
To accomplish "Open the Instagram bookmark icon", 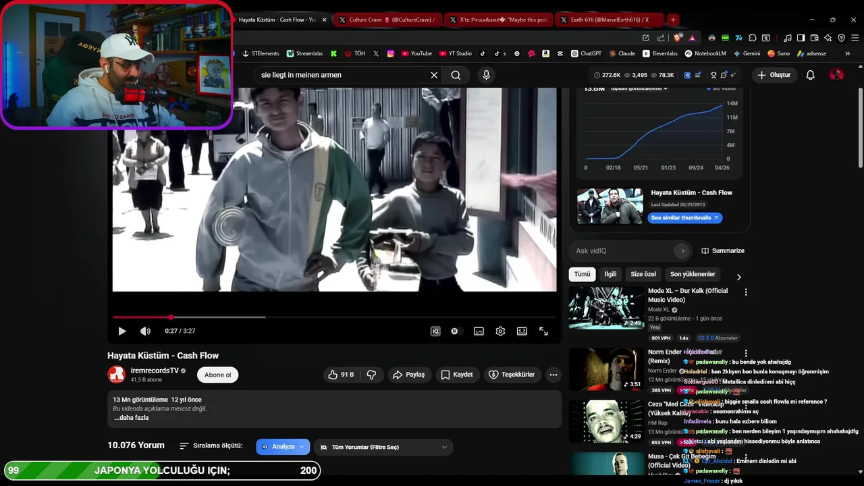I will [x=390, y=53].
